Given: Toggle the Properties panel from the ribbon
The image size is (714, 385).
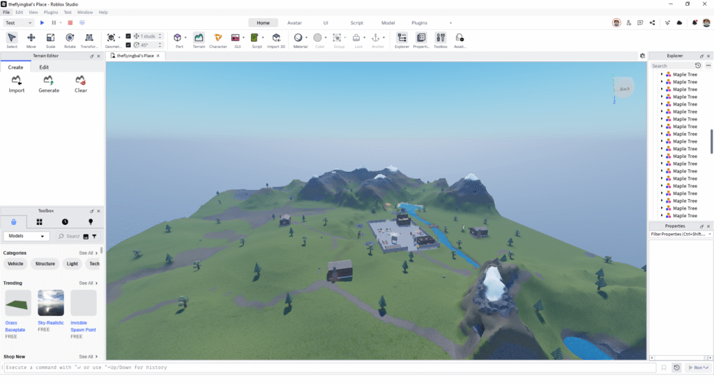Looking at the screenshot, I should [x=420, y=40].
